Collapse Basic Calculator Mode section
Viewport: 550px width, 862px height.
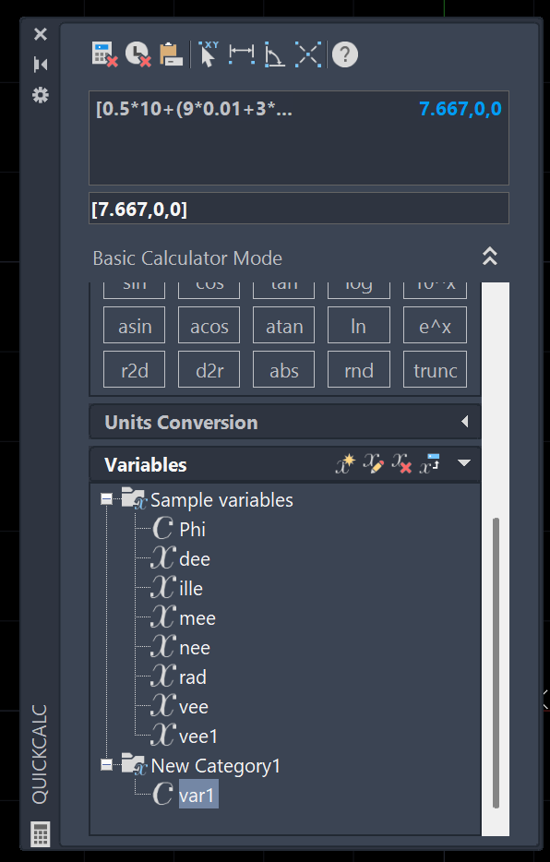click(x=490, y=257)
